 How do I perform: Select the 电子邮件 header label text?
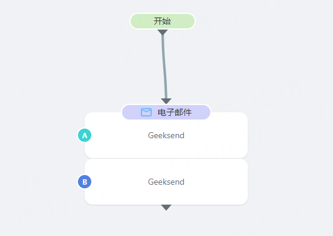coord(175,112)
